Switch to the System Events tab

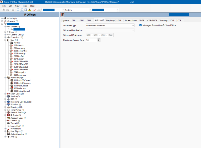coord(131,20)
